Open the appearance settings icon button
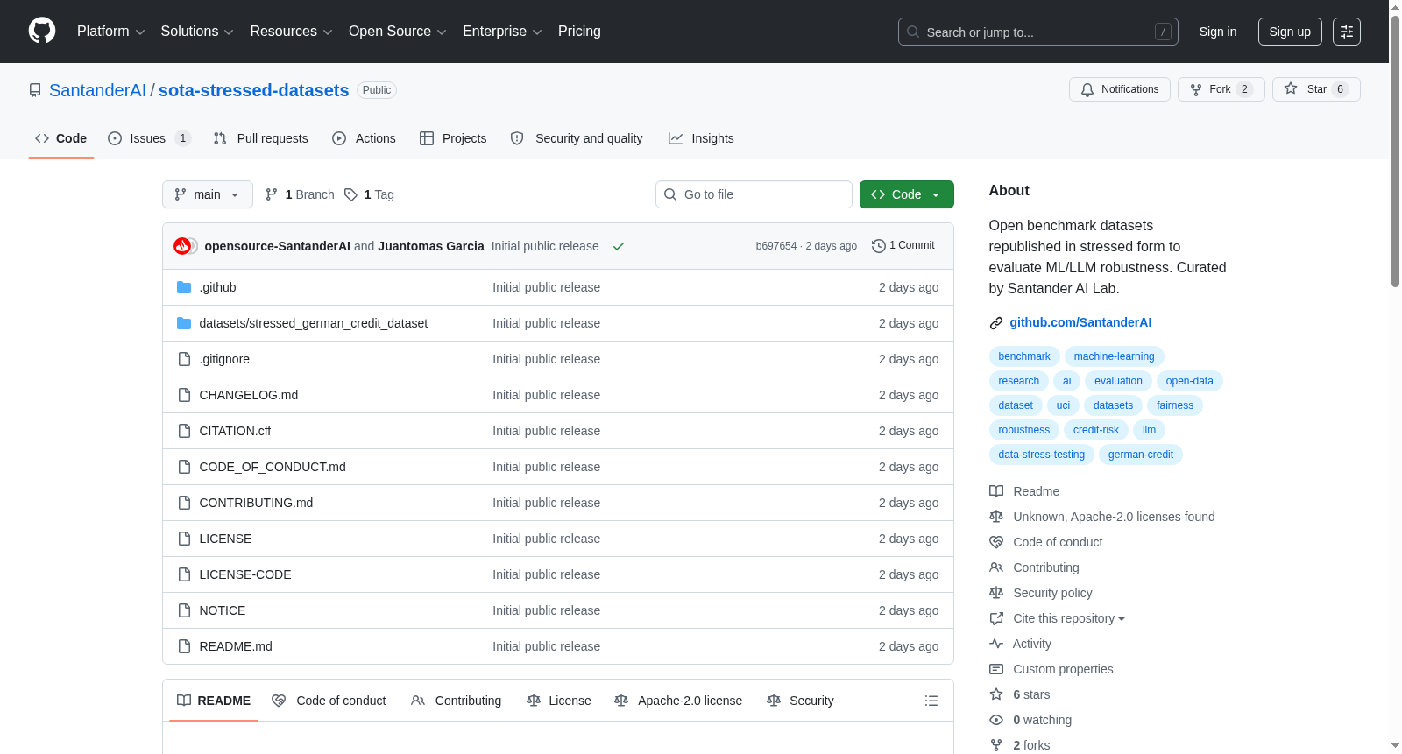 [x=1347, y=32]
